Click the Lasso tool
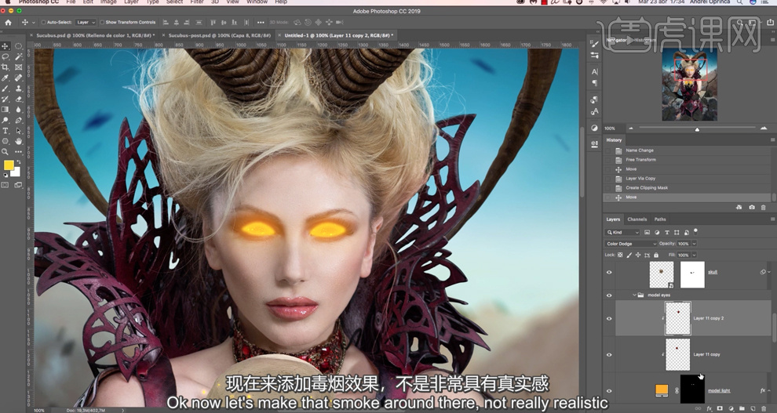The height and width of the screenshot is (413, 777). [x=5, y=57]
